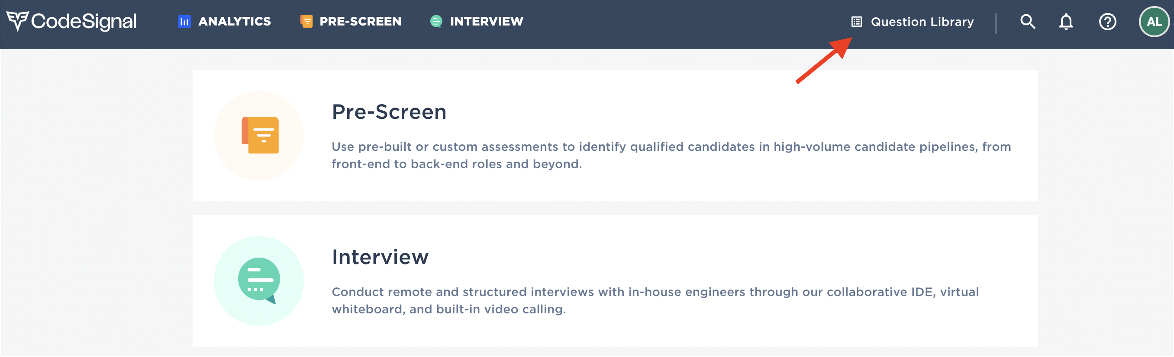
Task: Go to the ANALYTICS tab
Action: (x=234, y=21)
